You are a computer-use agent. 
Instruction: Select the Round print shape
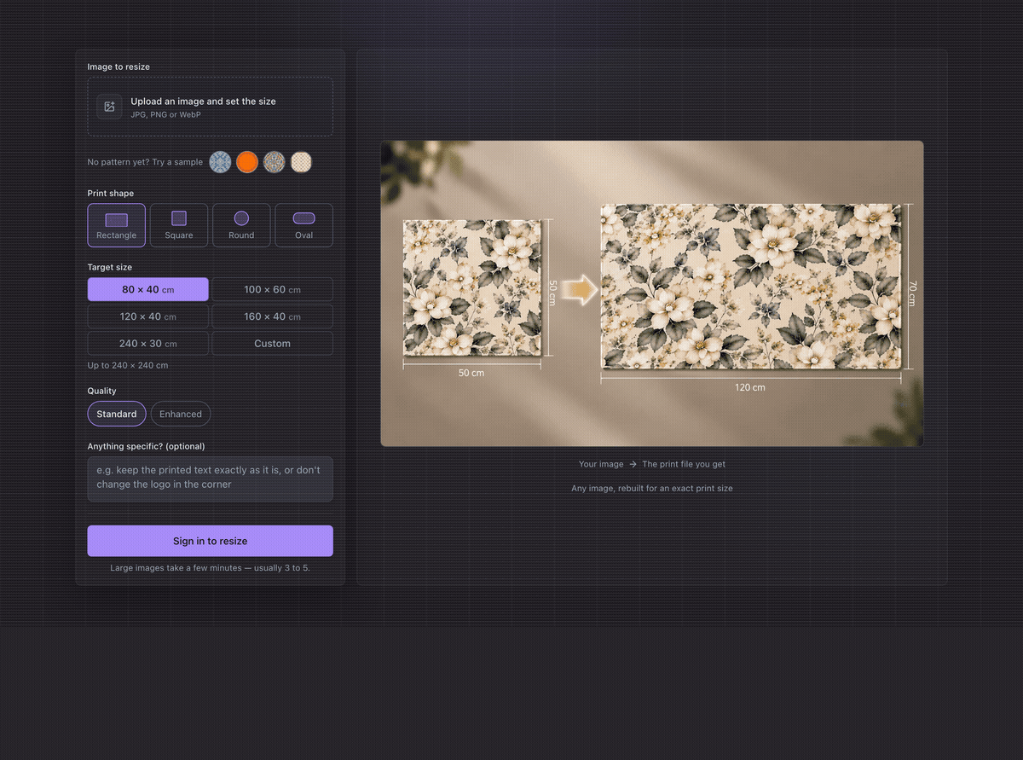pos(241,225)
